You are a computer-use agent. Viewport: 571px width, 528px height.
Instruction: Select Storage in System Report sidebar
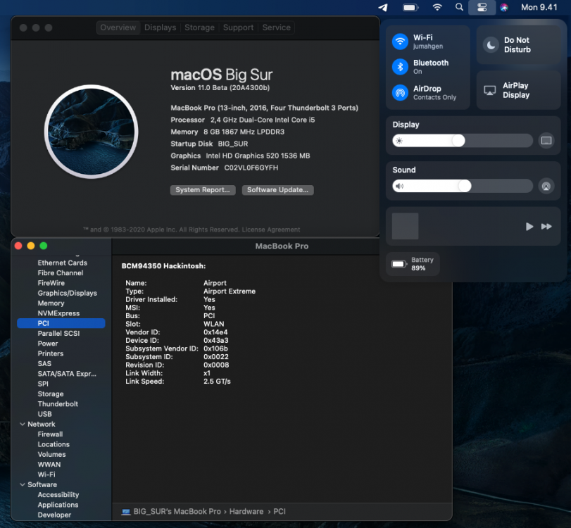click(x=51, y=394)
